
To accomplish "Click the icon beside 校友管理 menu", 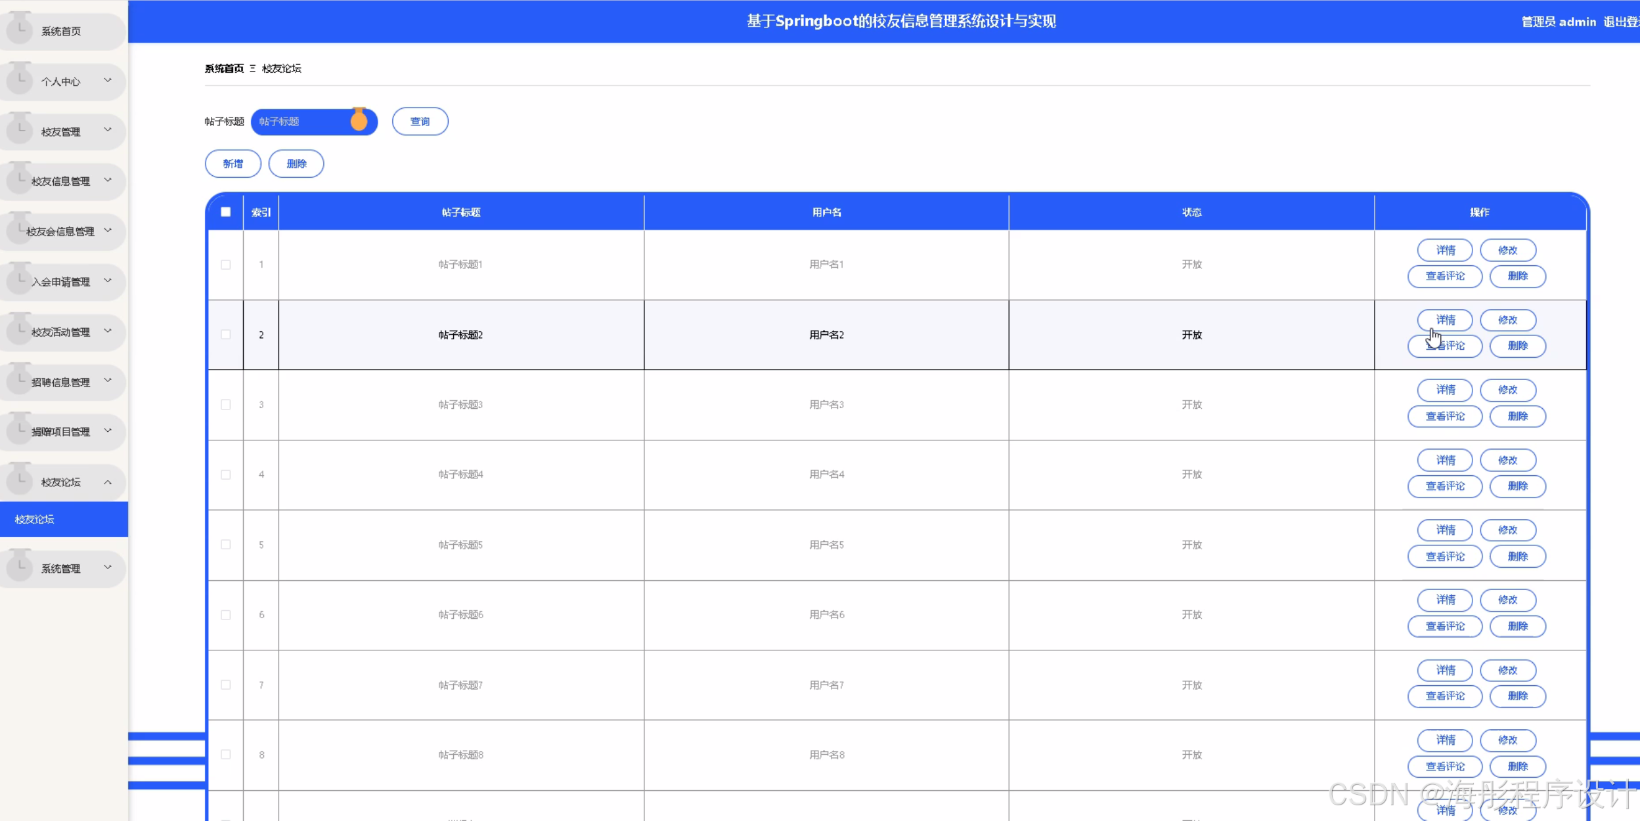I will [x=20, y=130].
